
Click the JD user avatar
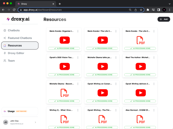pos(5,122)
